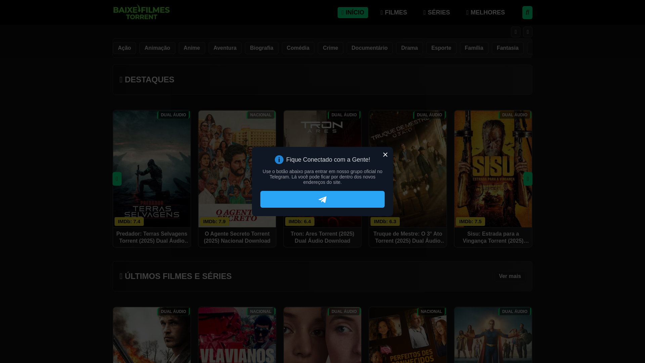Select the Aventura genre
Image resolution: width=645 pixels, height=363 pixels.
pyautogui.click(x=225, y=48)
